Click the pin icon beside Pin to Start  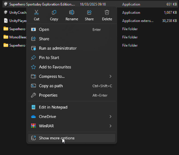tap(33, 58)
